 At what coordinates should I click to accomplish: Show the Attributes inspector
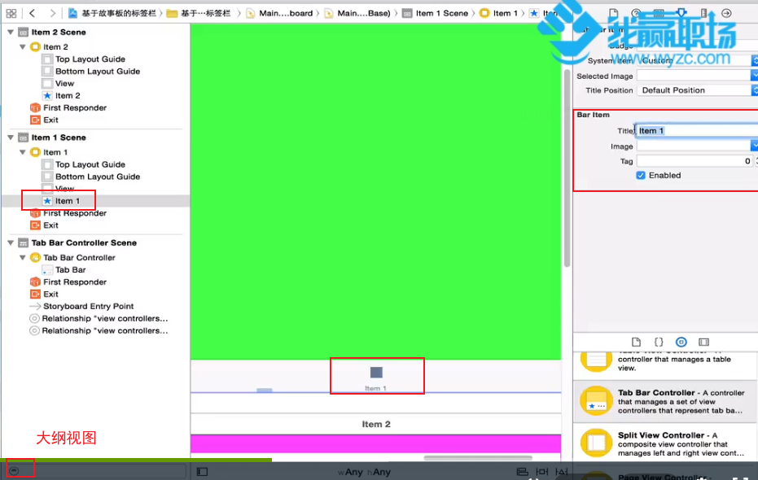coord(681,13)
